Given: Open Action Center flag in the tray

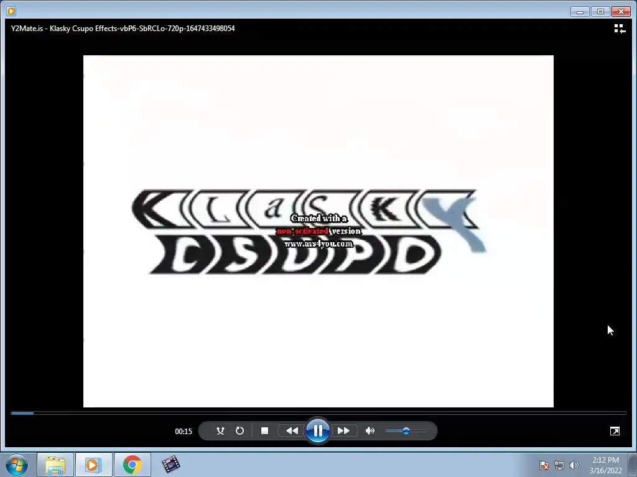Looking at the screenshot, I should click(544, 465).
